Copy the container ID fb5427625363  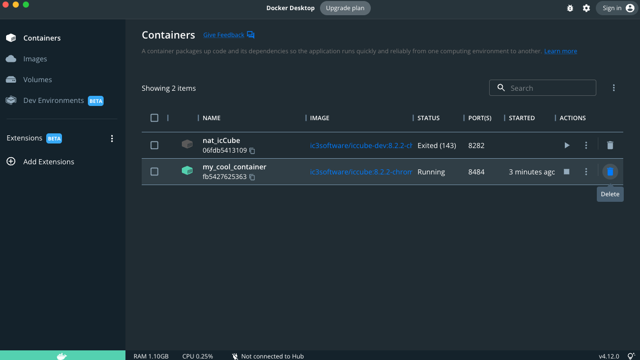(x=252, y=177)
